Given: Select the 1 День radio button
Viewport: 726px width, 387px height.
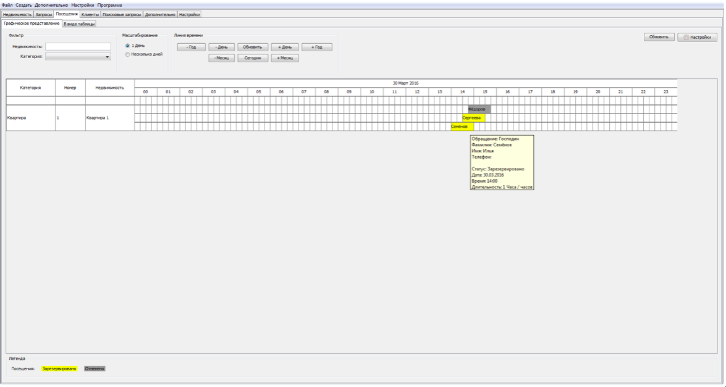Looking at the screenshot, I should coord(127,46).
